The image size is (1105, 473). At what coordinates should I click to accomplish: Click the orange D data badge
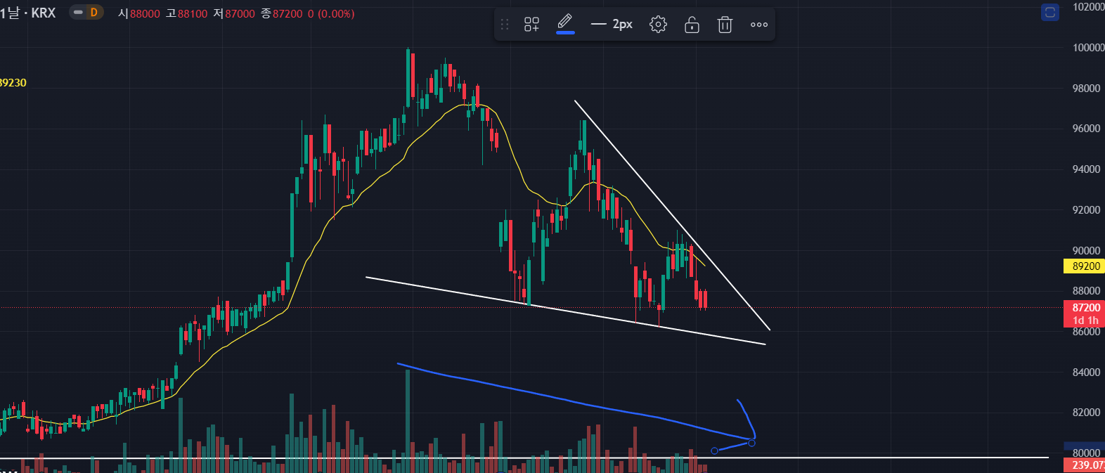[x=93, y=13]
